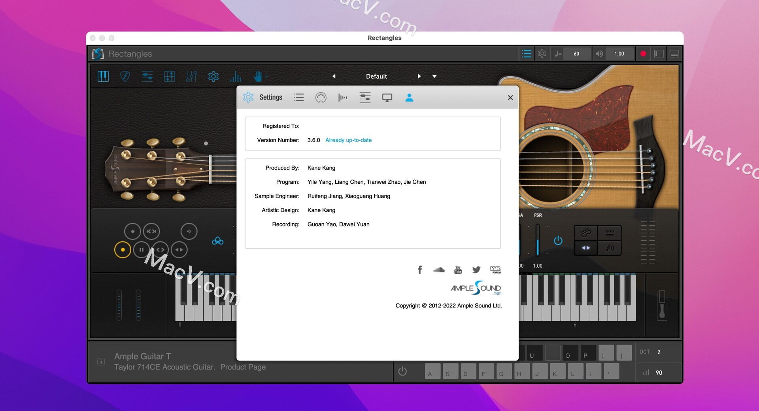The width and height of the screenshot is (759, 411).
Task: Click the P key on computer keyboard
Action: pyautogui.click(x=589, y=353)
